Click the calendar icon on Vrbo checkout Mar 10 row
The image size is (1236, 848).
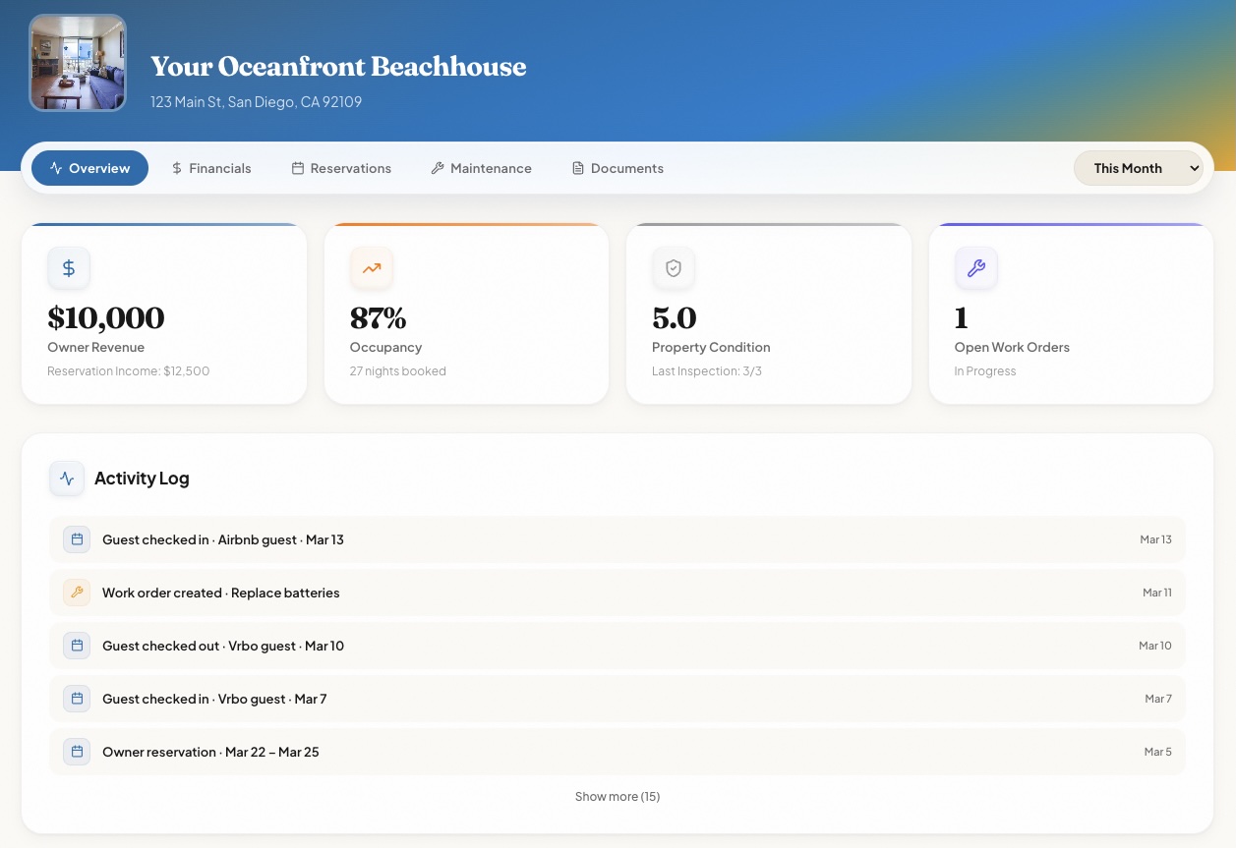(77, 646)
